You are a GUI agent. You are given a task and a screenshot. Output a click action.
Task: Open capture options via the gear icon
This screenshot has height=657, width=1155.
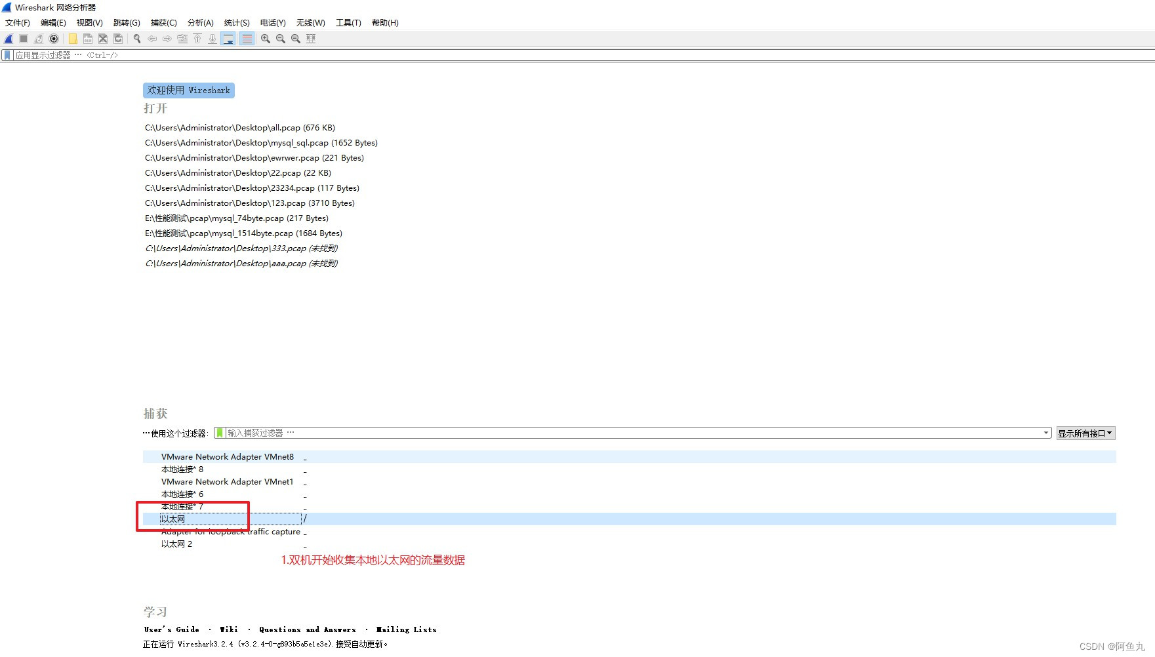coord(54,38)
